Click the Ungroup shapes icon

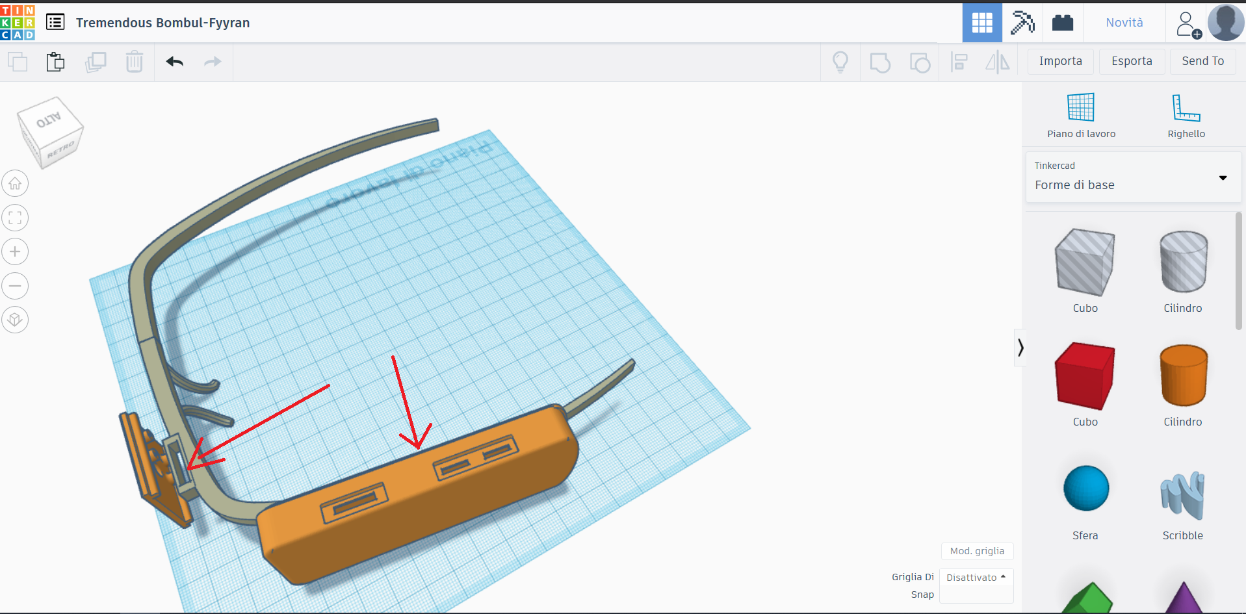pos(920,63)
